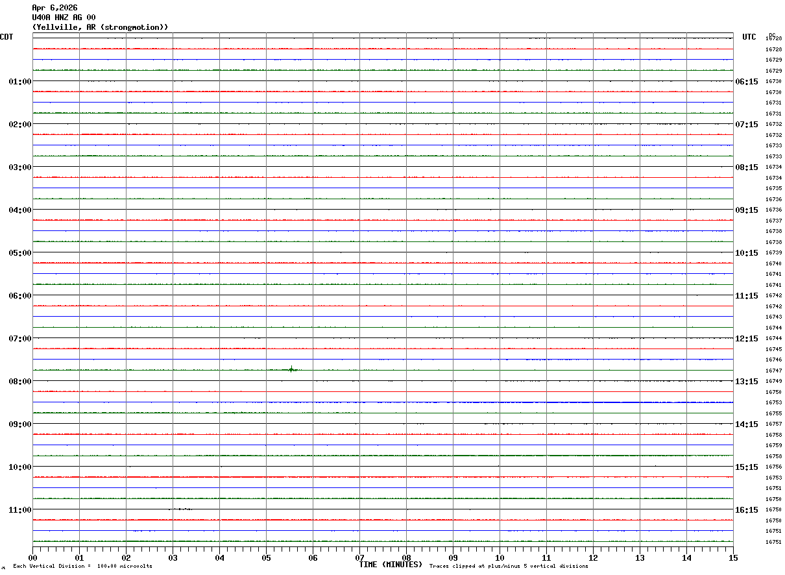
Task: Select station header "U40A HNZ AG 00"
Action: [64, 18]
